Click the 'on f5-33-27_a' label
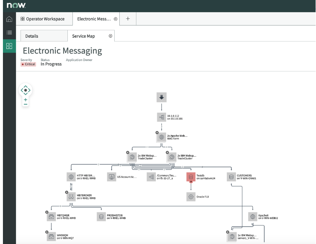This screenshot has height=244, width=316. tap(165, 178)
